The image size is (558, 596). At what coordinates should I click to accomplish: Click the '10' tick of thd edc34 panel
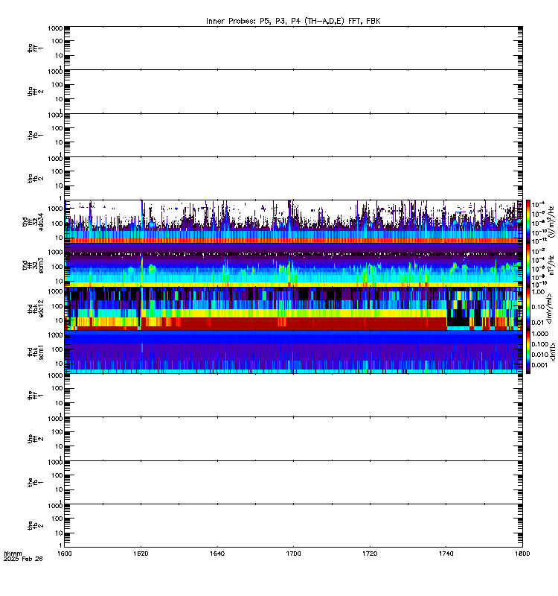point(59,238)
